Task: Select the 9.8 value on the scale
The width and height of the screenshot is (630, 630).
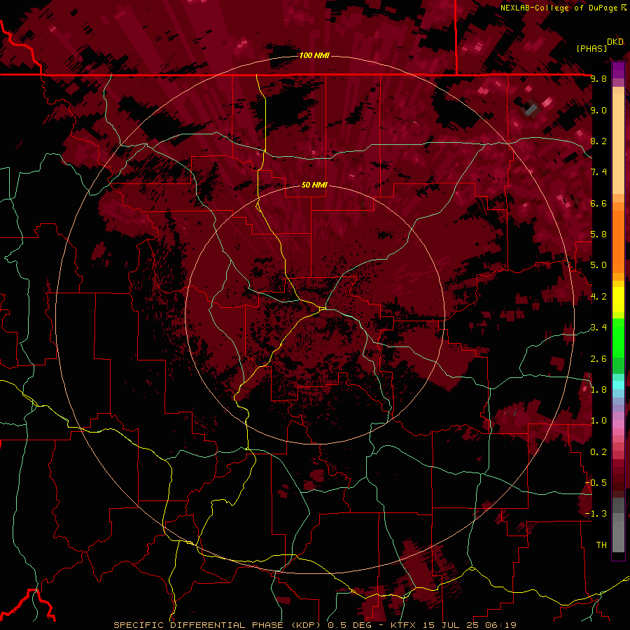Action: (598, 78)
